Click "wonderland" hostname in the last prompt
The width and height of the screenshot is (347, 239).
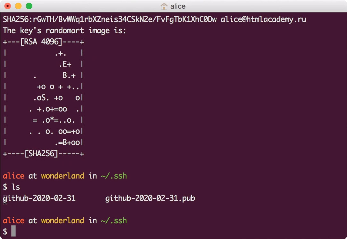point(62,220)
